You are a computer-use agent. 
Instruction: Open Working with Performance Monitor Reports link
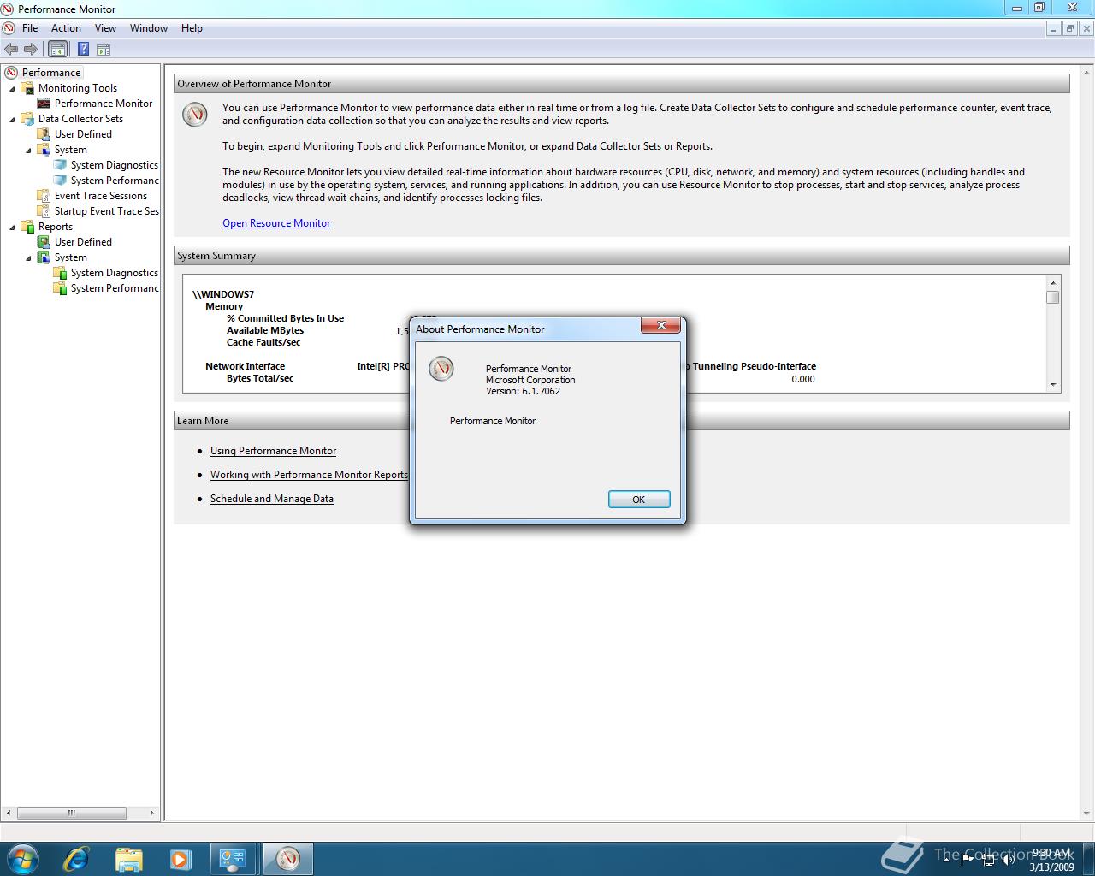pos(309,475)
